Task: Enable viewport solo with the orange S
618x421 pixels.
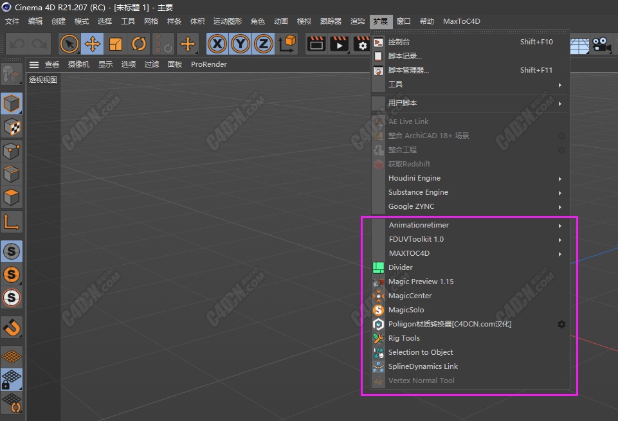Action: 12,274
